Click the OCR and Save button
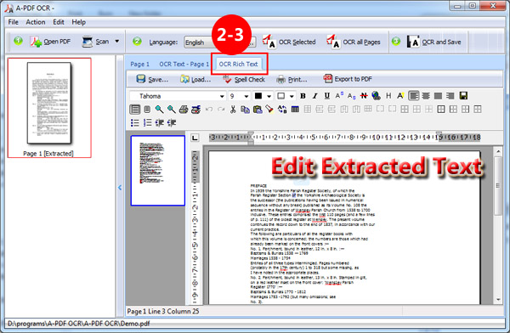The height and width of the screenshot is (333, 510). pos(434,42)
